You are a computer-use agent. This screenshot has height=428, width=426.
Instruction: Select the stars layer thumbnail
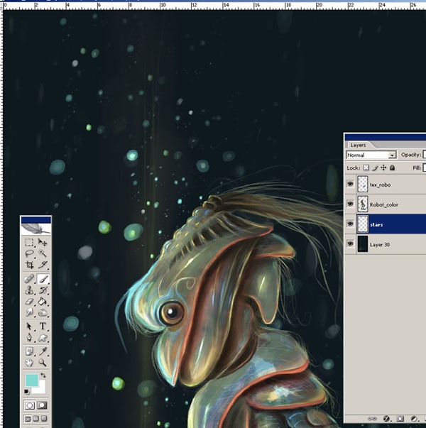point(363,224)
